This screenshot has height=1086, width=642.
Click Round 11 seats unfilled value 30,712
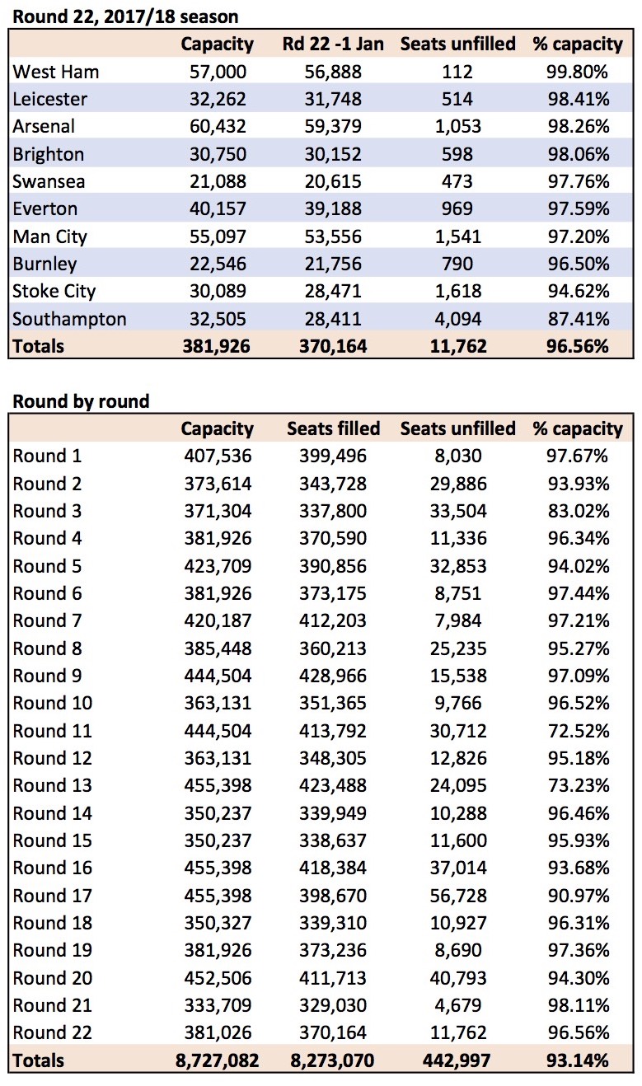coord(457,731)
